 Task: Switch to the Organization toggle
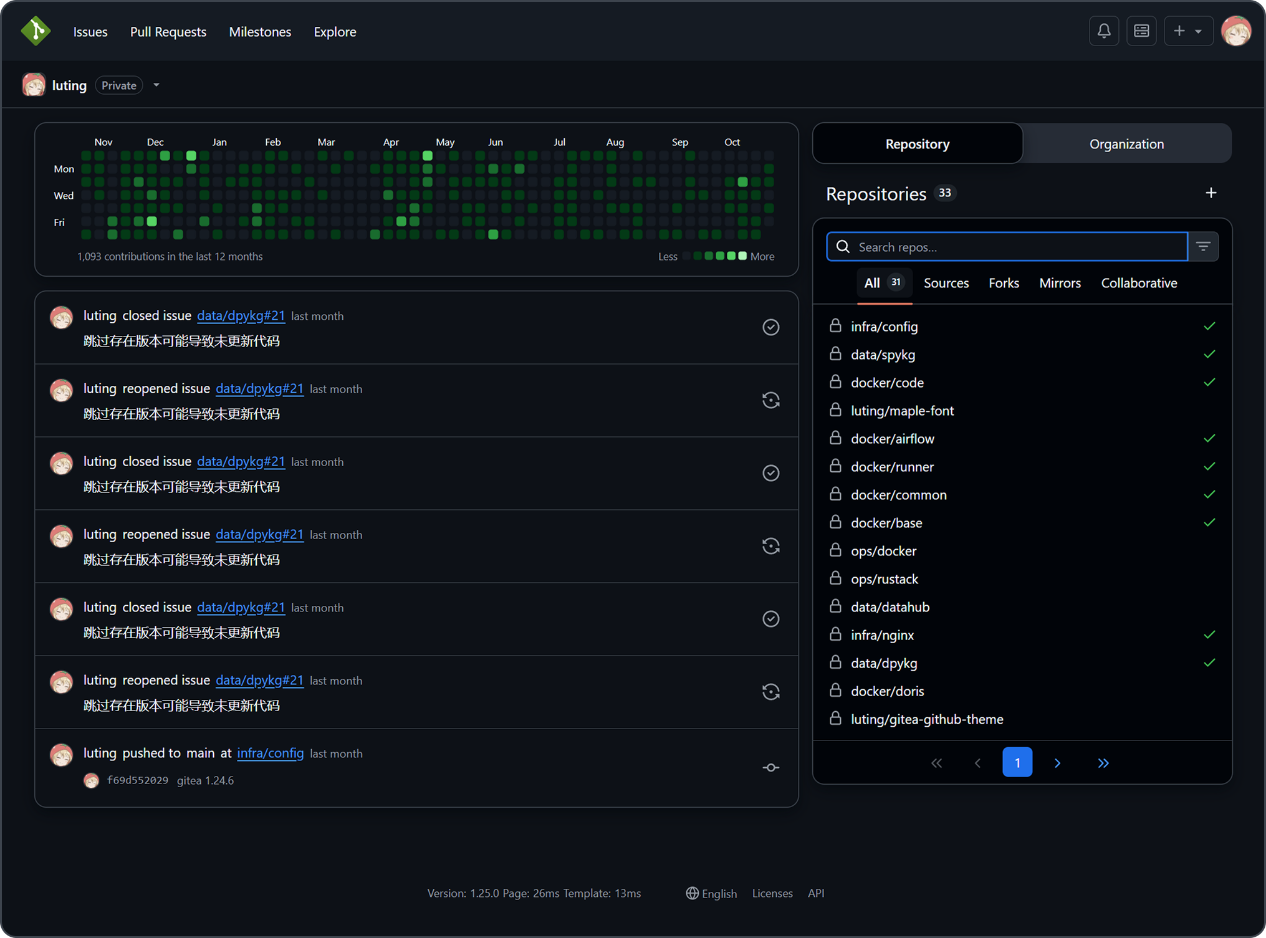point(1126,144)
